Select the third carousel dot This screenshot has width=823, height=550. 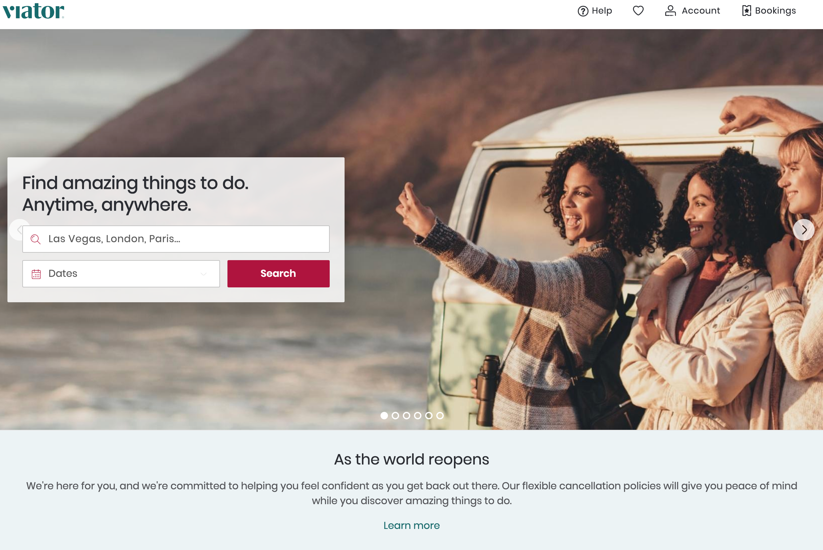coord(407,416)
